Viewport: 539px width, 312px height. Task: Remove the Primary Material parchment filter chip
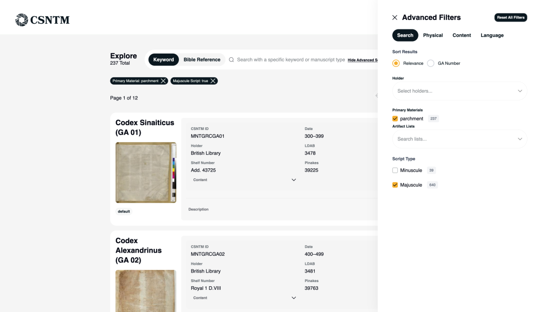(x=164, y=81)
